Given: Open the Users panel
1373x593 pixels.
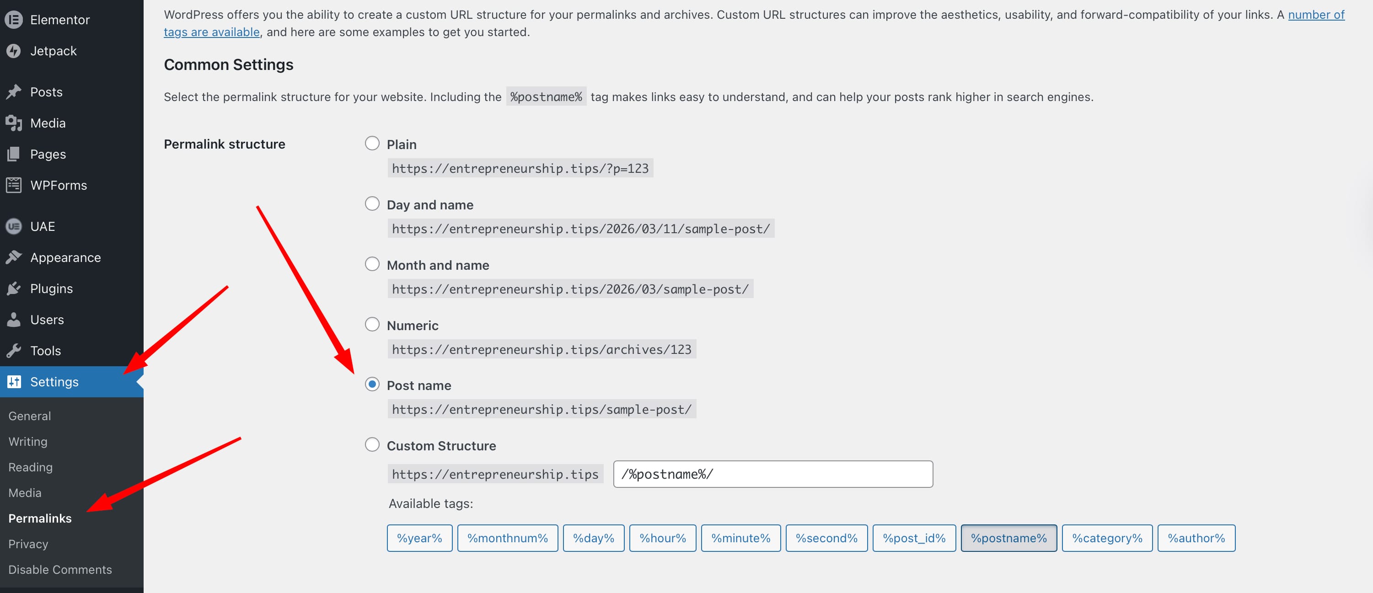Looking at the screenshot, I should coord(48,319).
